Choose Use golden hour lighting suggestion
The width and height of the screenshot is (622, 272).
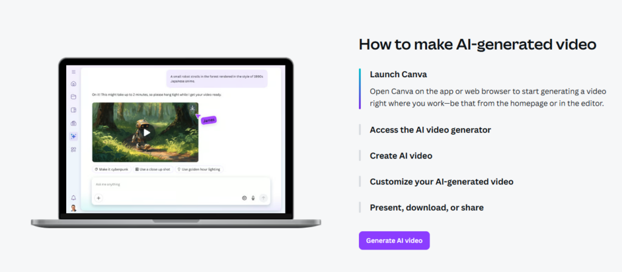click(x=199, y=169)
